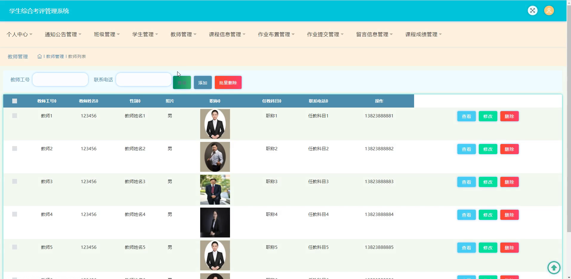Click 查看 for 教师4
571x279 pixels.
[x=467, y=215]
